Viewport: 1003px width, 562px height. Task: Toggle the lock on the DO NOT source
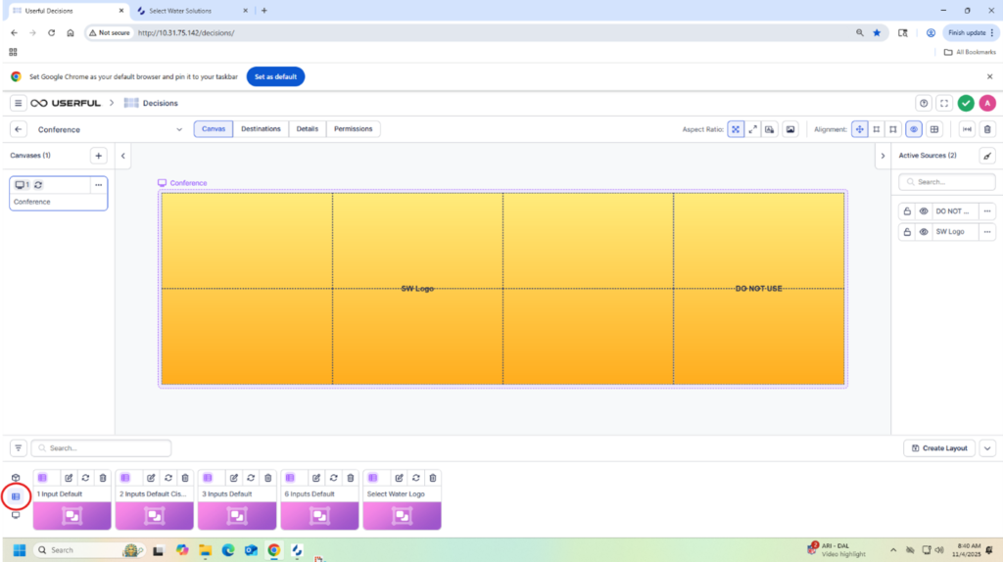907,211
